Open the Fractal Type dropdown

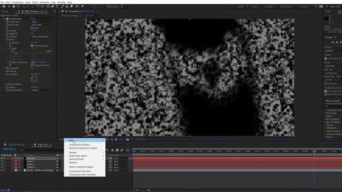[x=42, y=22]
